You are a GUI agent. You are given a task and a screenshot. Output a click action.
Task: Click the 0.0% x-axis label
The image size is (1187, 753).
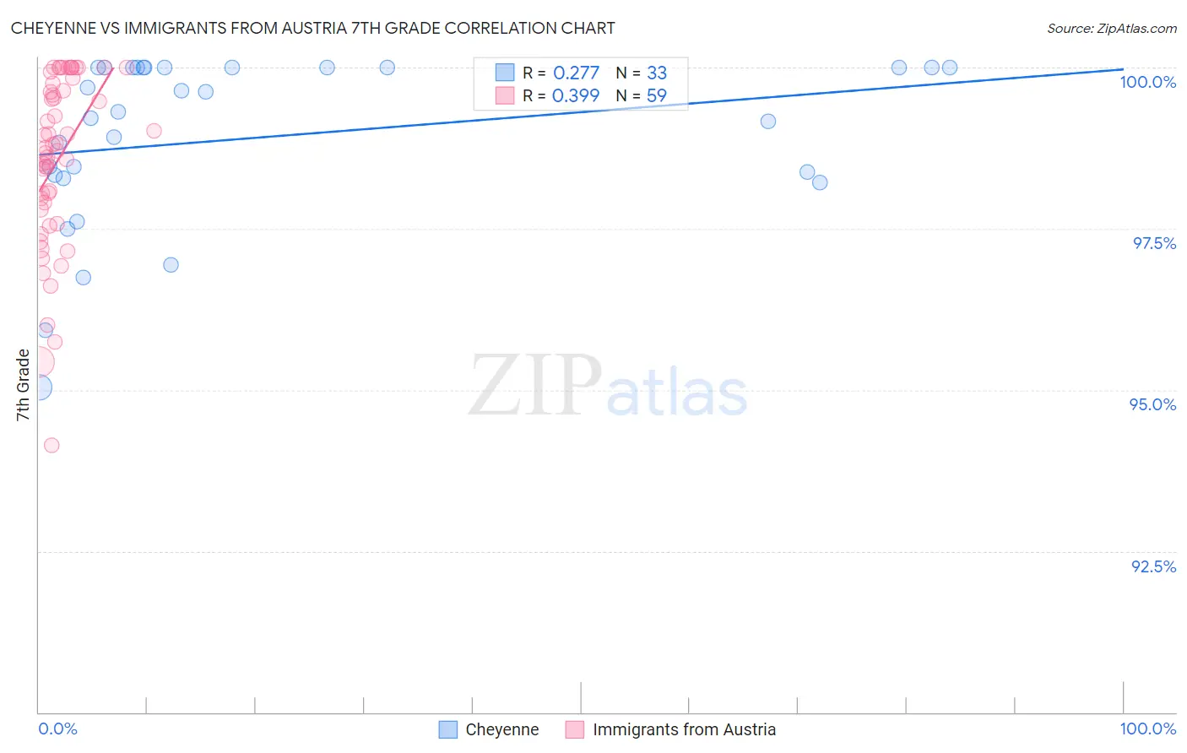[57, 729]
